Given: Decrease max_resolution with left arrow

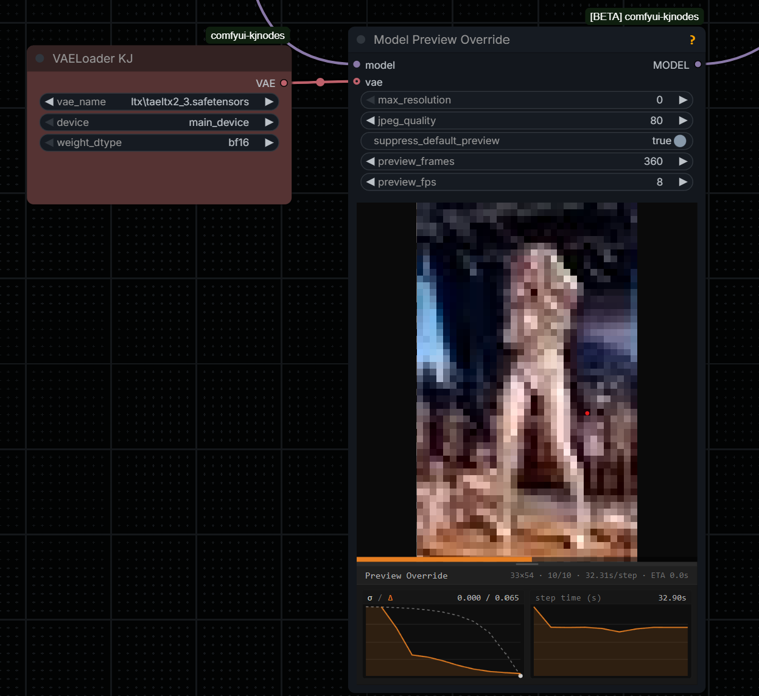Looking at the screenshot, I should (x=370, y=100).
